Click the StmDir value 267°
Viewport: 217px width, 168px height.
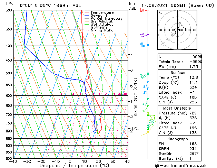[194, 153]
